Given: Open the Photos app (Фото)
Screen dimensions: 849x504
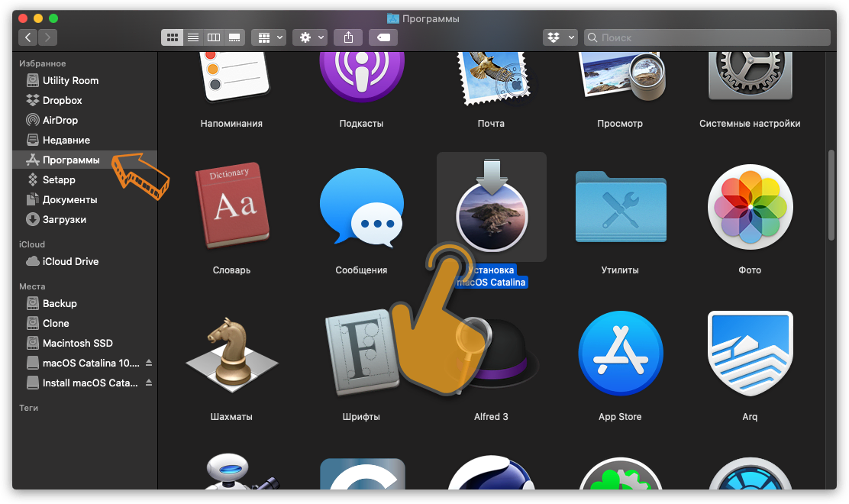Looking at the screenshot, I should (x=750, y=207).
